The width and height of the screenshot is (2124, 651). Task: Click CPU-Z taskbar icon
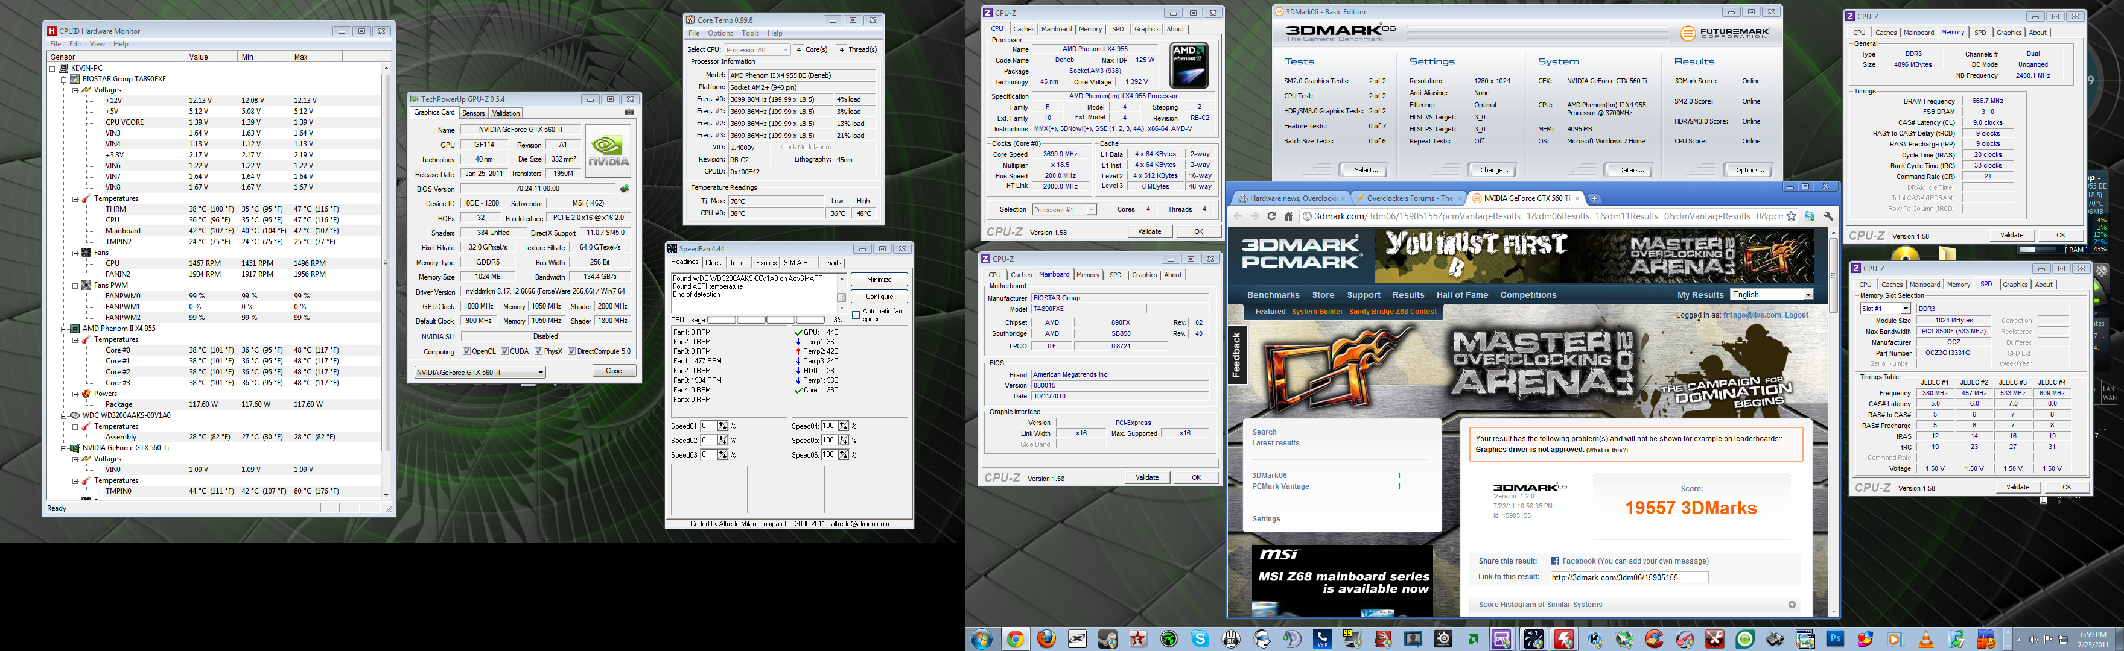[x=1501, y=638]
